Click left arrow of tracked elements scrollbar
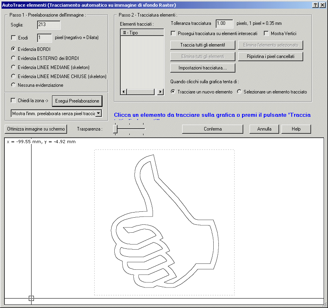 pyautogui.click(x=123, y=92)
